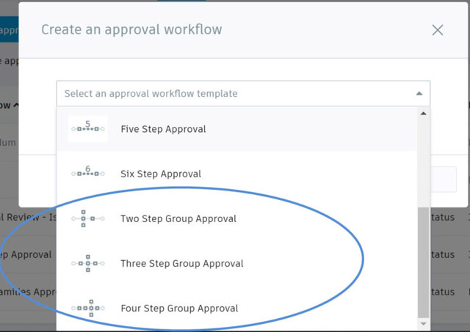Viewport: 470px width, 332px height.
Task: Click the scrollbar track above the thumb
Action: (423, 163)
